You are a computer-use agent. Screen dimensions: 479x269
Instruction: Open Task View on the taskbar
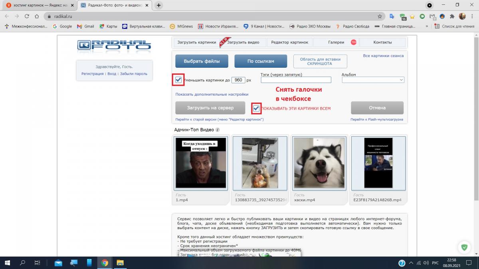coord(37,263)
